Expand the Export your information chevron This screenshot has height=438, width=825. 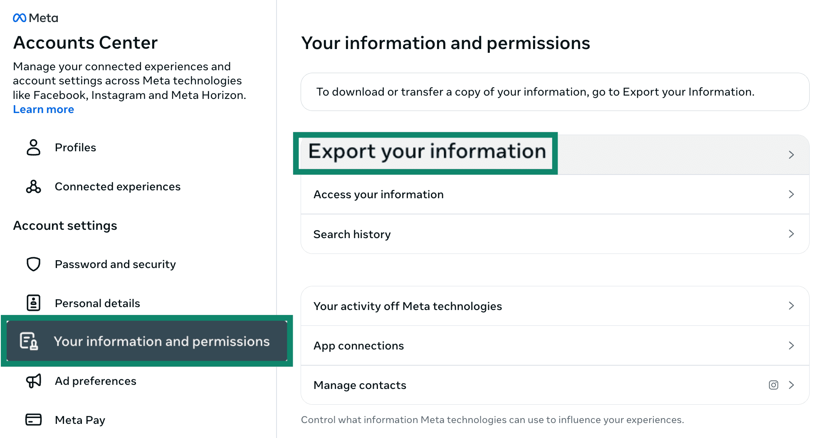pyautogui.click(x=791, y=155)
